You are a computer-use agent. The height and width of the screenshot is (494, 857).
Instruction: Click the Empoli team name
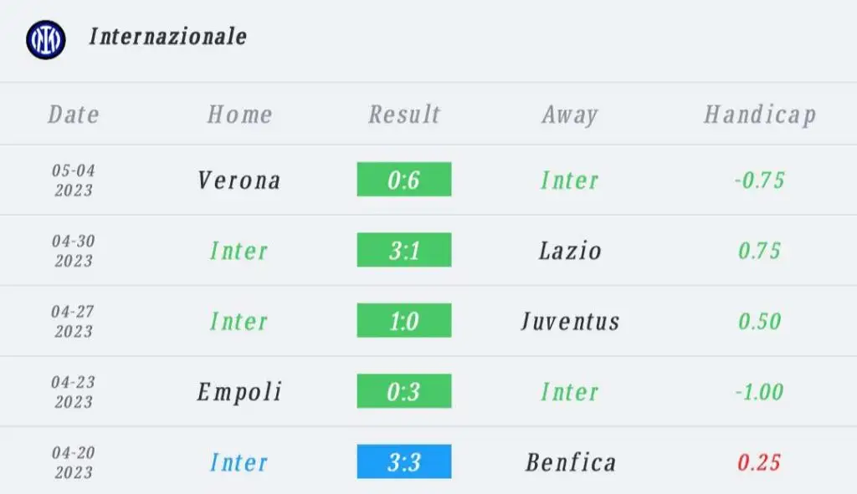tap(239, 392)
